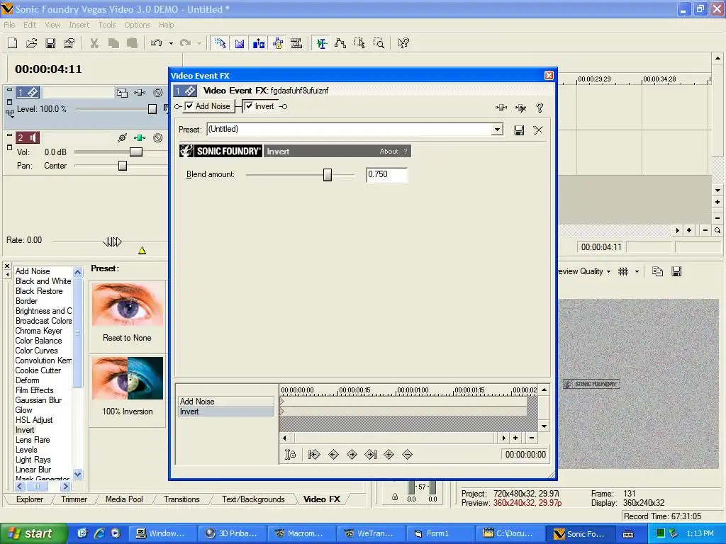Save preview snapshot to file icon

(676, 271)
